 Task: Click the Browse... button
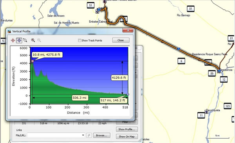click(101, 135)
